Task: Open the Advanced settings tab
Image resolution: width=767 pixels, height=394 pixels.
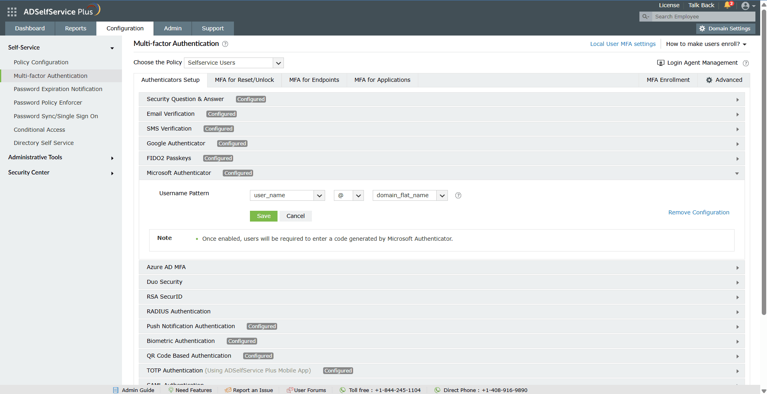Action: (724, 80)
